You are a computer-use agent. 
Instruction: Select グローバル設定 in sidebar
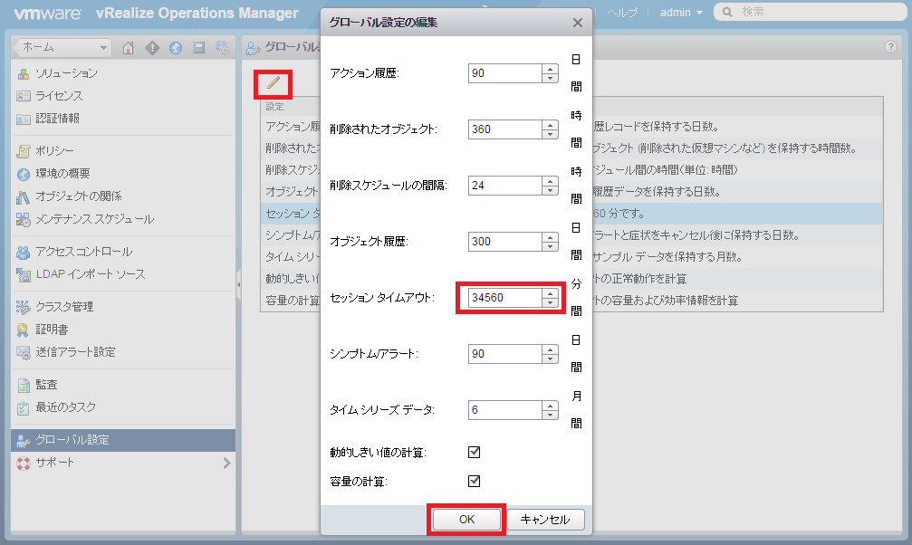123,440
